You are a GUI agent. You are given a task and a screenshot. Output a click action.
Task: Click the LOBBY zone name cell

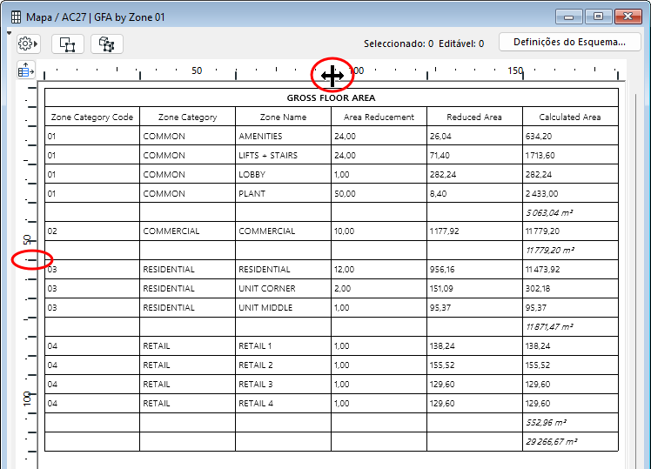(283, 174)
